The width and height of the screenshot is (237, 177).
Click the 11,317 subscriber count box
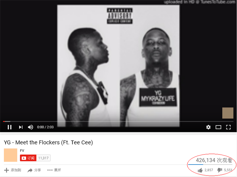(x=43, y=158)
